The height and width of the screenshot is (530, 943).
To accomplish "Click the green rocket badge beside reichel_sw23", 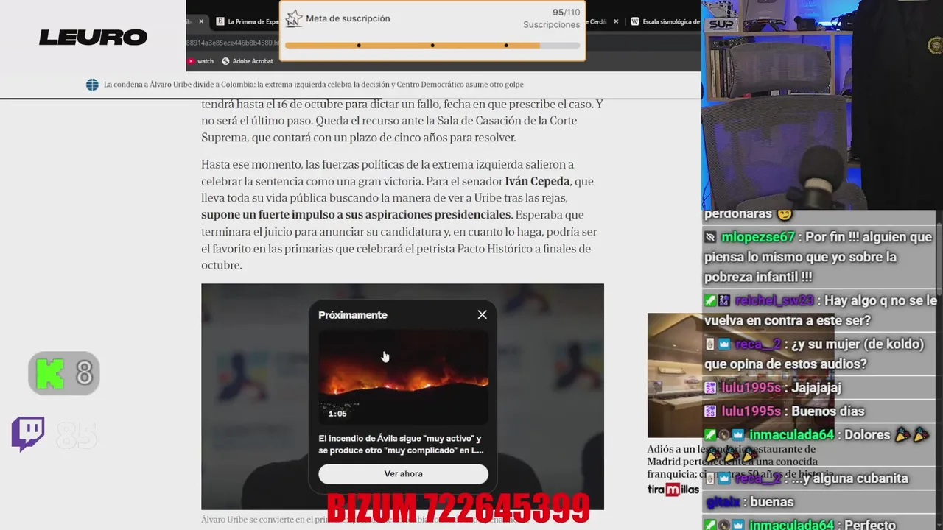I will pyautogui.click(x=710, y=300).
